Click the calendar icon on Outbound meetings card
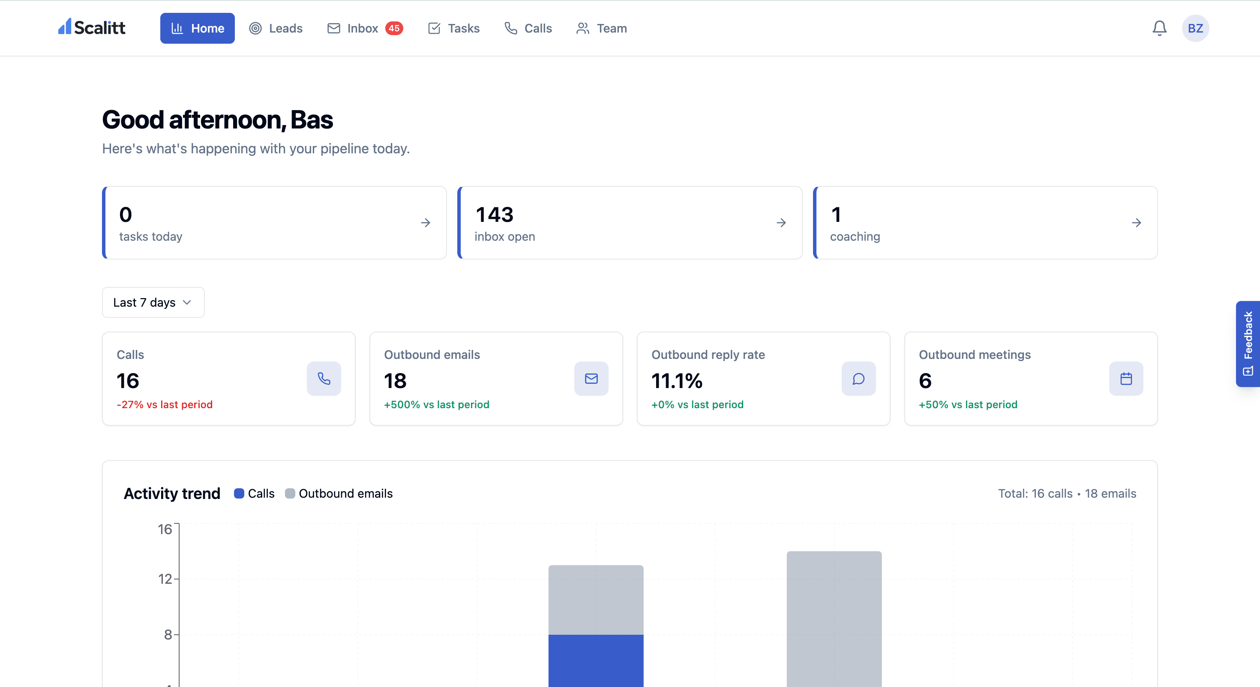This screenshot has width=1260, height=687. tap(1126, 379)
